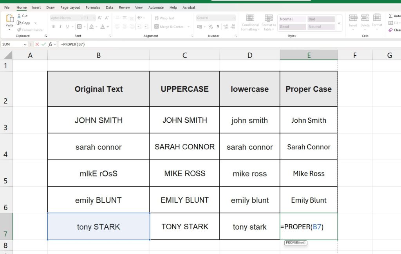Screen dimensions: 401x254
Task: Open the Fill Color dropdown arrow
Action: coord(96,26)
